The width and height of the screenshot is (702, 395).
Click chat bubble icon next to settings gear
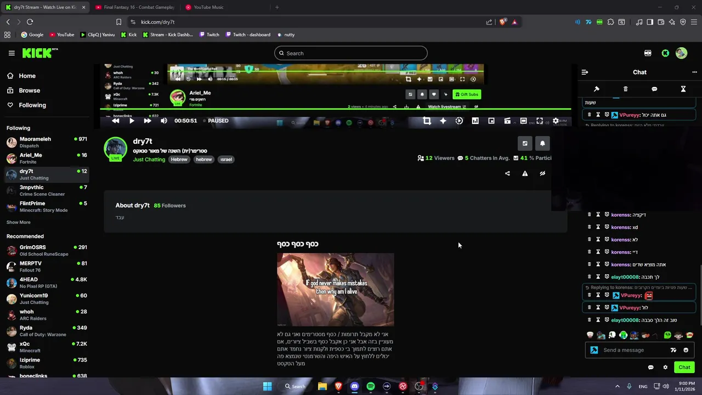point(651,368)
